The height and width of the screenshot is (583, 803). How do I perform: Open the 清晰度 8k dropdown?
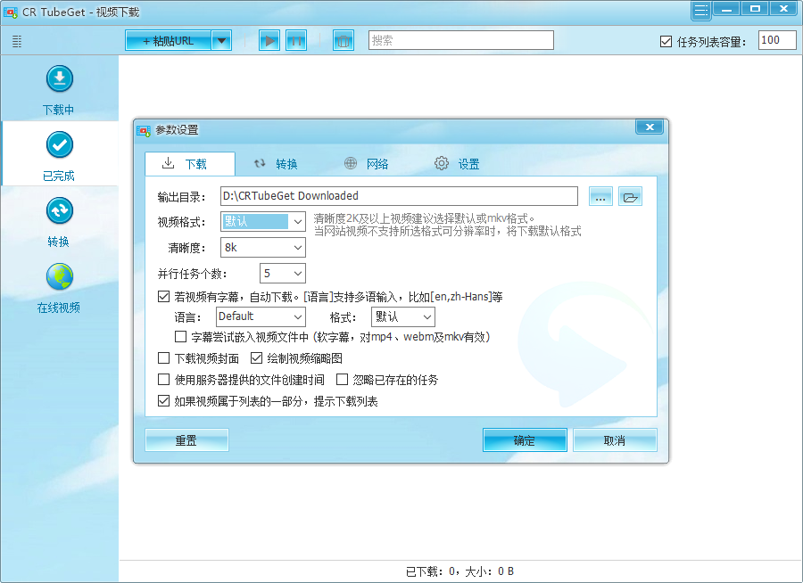[297, 247]
